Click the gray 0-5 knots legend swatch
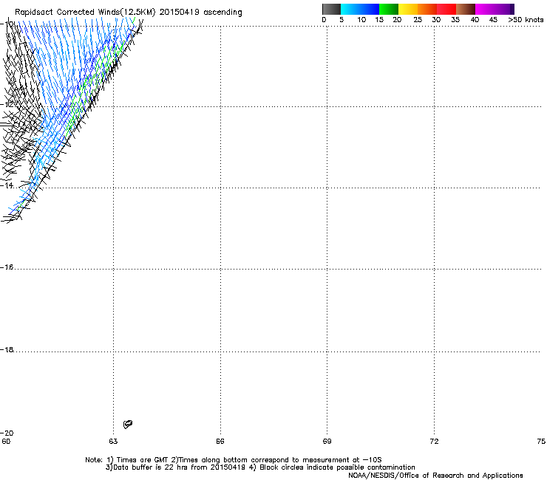547x480 pixels. pos(331,9)
